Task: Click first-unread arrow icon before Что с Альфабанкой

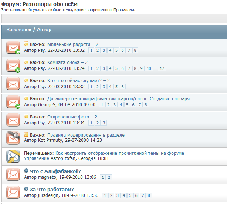Action: tap(26, 171)
